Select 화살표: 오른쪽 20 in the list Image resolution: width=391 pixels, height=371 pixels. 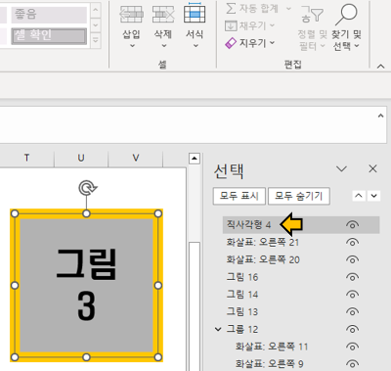tap(263, 259)
